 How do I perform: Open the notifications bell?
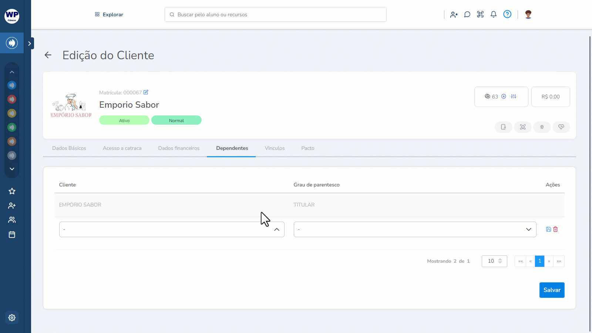coord(494,14)
